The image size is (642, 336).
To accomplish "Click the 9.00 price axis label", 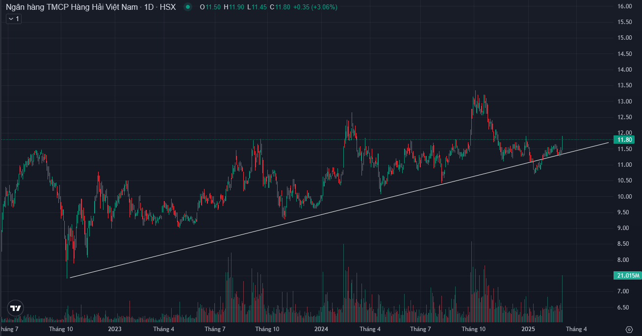I will coord(624,228).
